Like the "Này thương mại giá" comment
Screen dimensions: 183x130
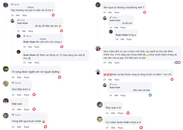(18, 15)
